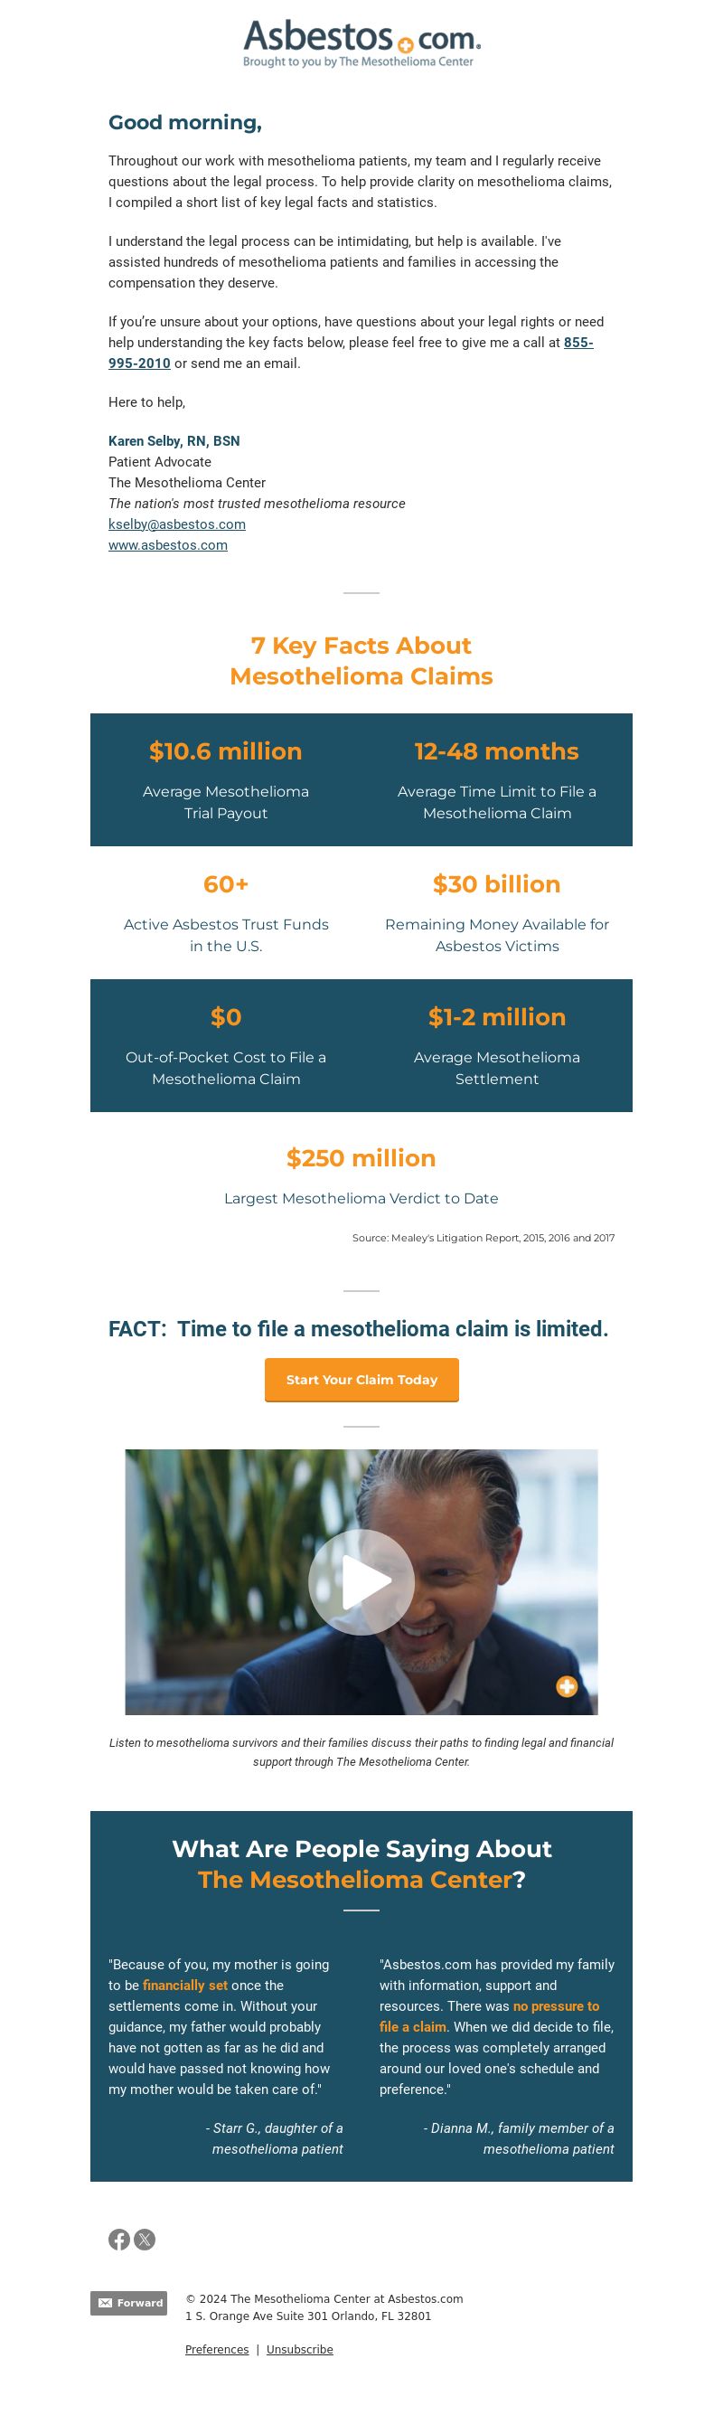The height and width of the screenshot is (2415, 723).
Task: Click the orange plus icon on video
Action: (567, 1686)
